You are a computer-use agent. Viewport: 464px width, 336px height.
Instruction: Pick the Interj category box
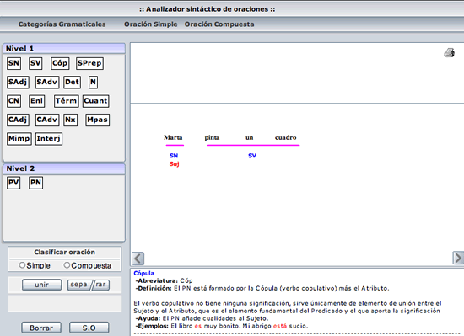pyautogui.click(x=49, y=139)
